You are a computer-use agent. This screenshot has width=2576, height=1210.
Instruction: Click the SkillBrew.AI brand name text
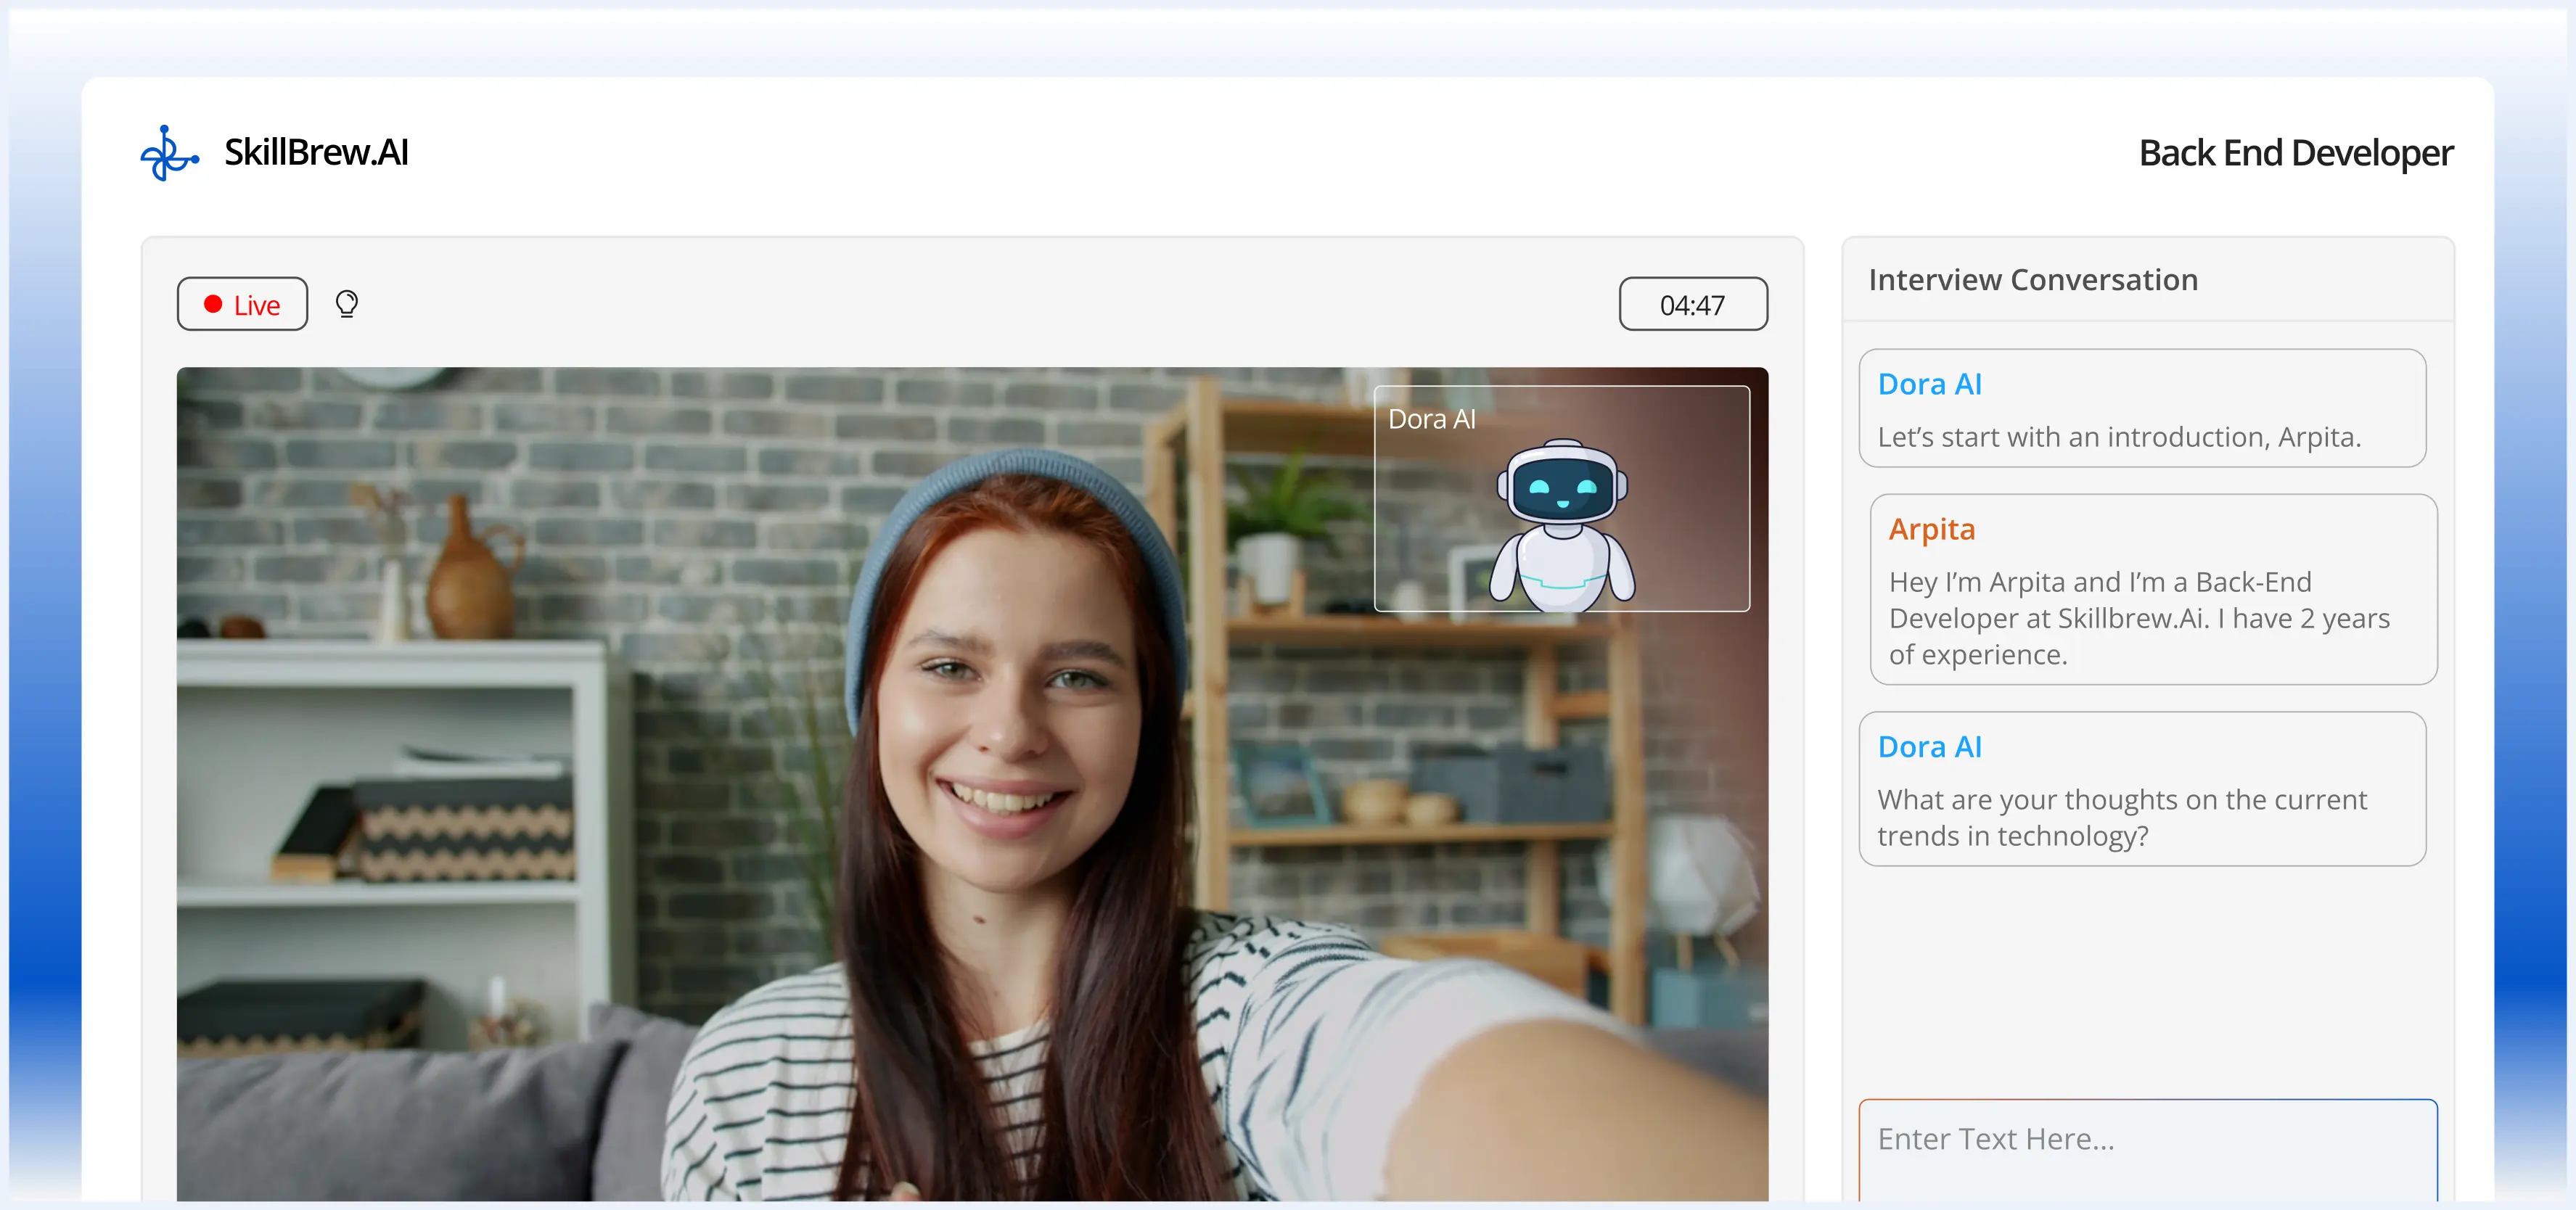click(x=316, y=153)
